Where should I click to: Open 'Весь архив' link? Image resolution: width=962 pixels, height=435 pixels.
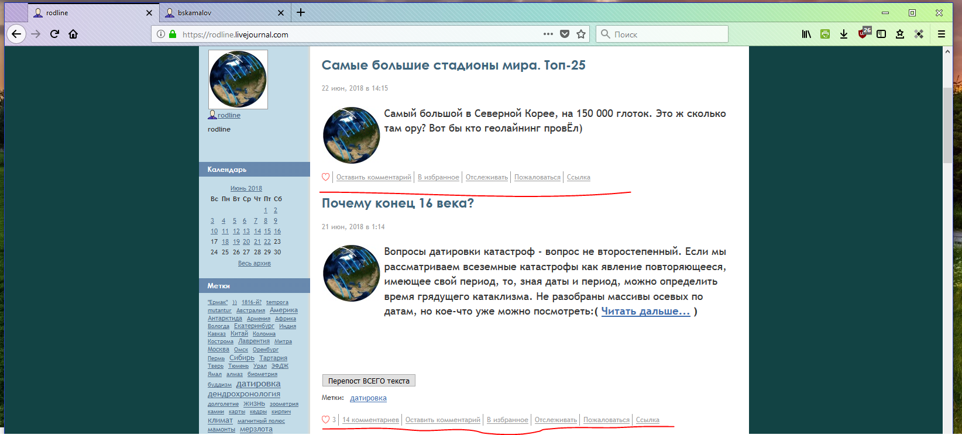click(x=254, y=263)
